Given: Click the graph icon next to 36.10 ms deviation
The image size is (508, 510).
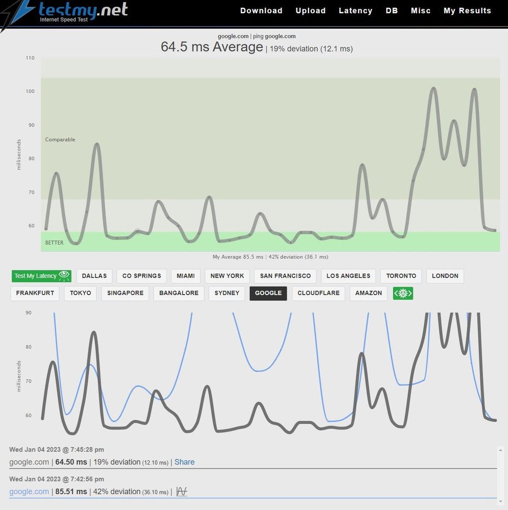Looking at the screenshot, I should point(182,492).
